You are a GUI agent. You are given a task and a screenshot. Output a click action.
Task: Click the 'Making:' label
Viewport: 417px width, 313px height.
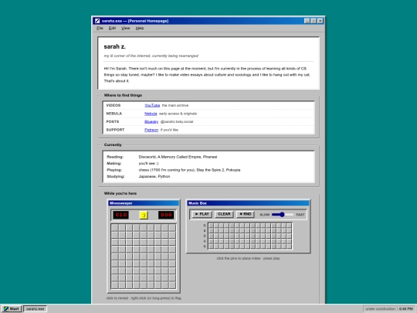(x=114, y=163)
